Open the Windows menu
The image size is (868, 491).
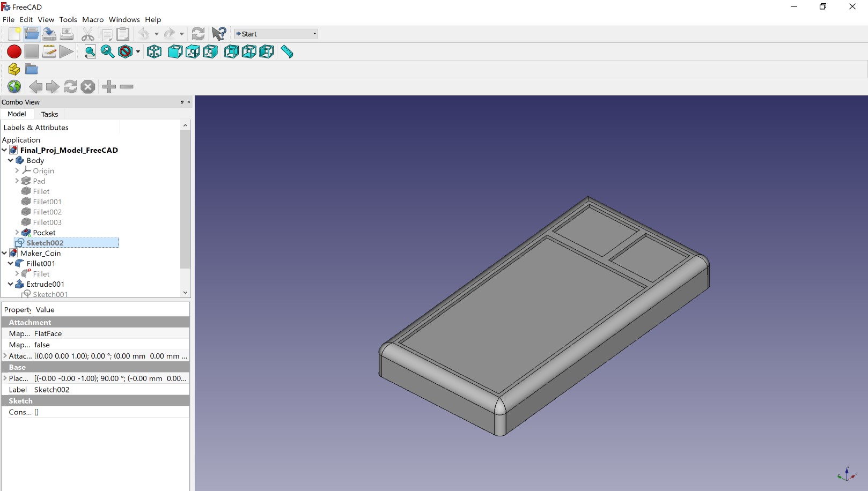click(x=124, y=19)
